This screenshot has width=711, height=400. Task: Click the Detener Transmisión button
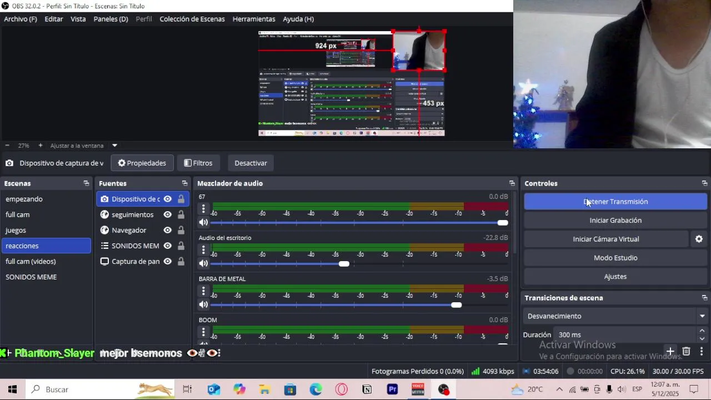point(615,202)
